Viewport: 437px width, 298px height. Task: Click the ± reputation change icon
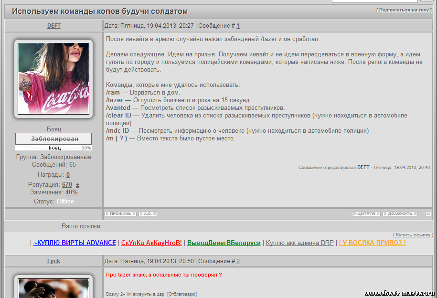tap(78, 185)
